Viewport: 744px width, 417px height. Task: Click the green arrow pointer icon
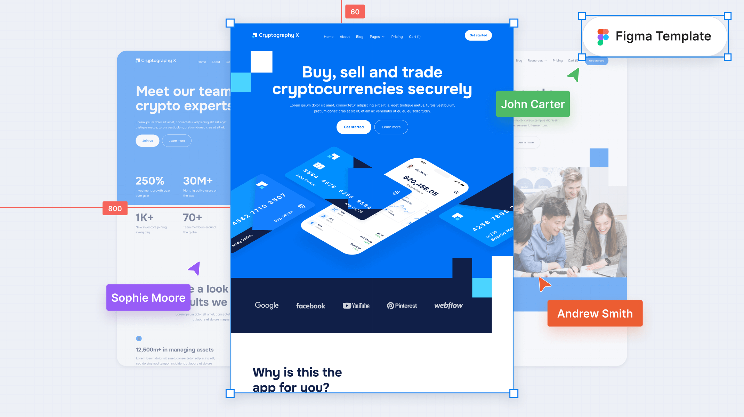(573, 75)
